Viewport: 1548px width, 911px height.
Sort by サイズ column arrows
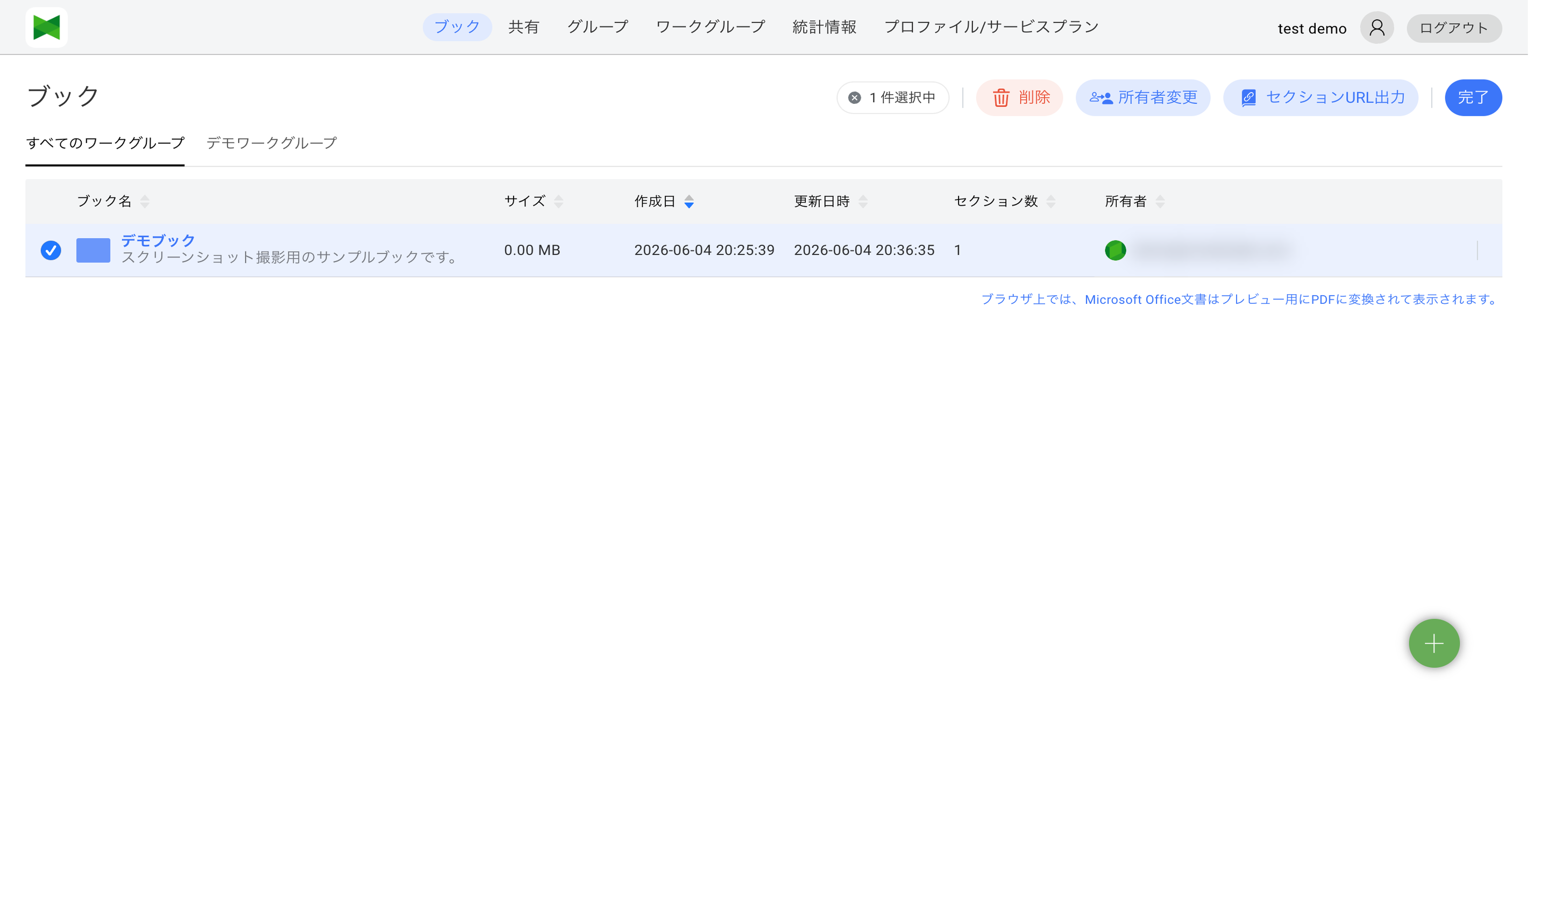click(558, 202)
